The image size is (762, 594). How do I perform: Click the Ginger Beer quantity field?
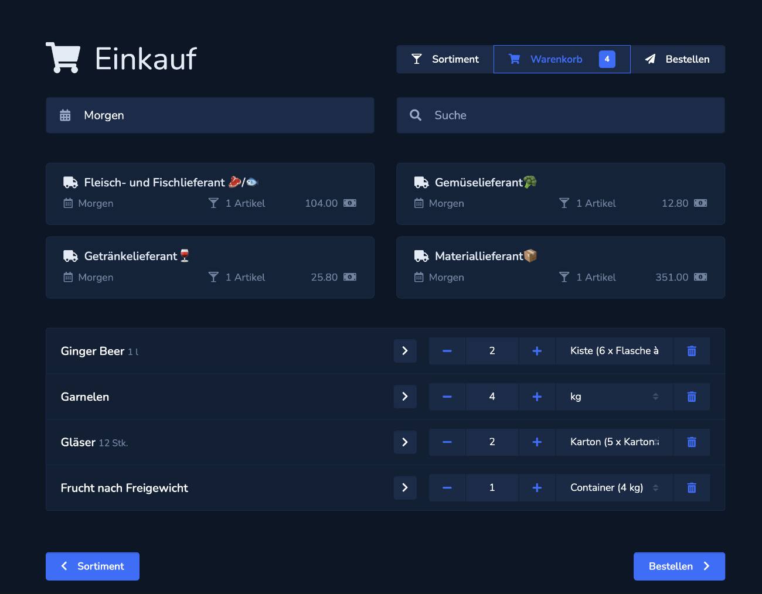pos(492,351)
